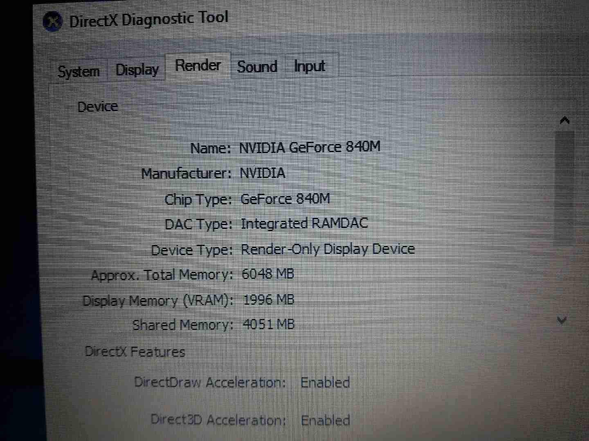The width and height of the screenshot is (589, 441).
Task: Switch to the System tab
Action: (x=79, y=71)
